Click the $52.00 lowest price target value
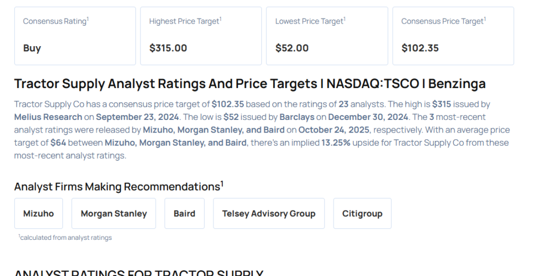537x276 pixels. [292, 48]
